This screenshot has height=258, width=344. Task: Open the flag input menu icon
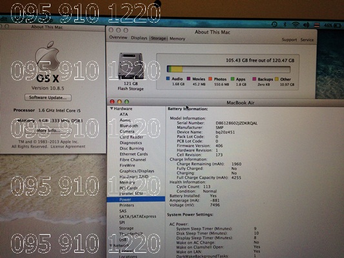[317, 25]
